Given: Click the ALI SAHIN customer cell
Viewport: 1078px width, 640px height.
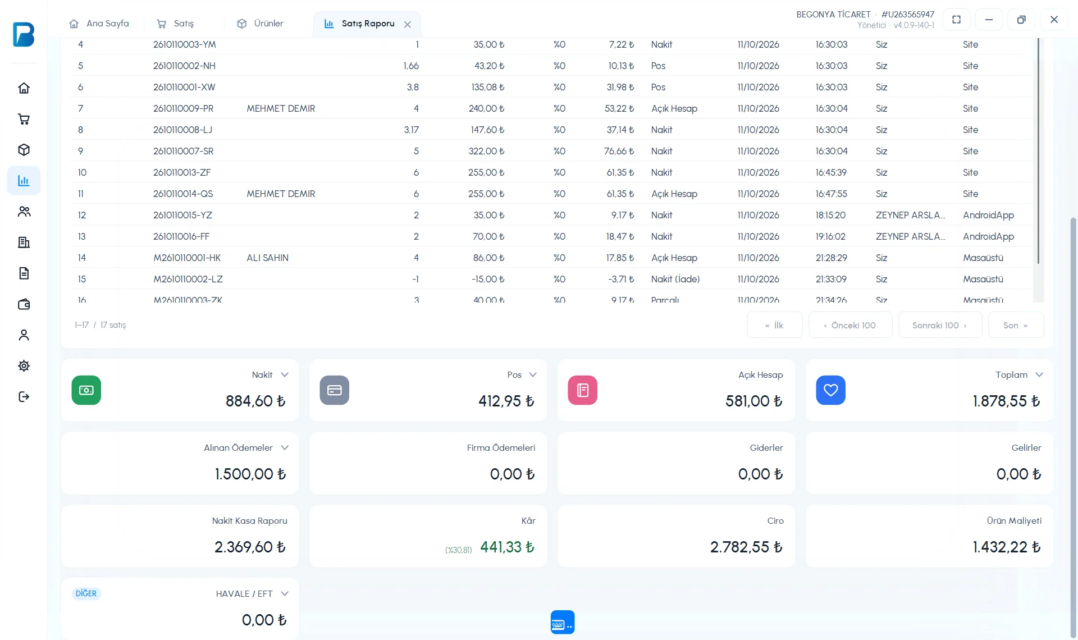Looking at the screenshot, I should pyautogui.click(x=267, y=258).
